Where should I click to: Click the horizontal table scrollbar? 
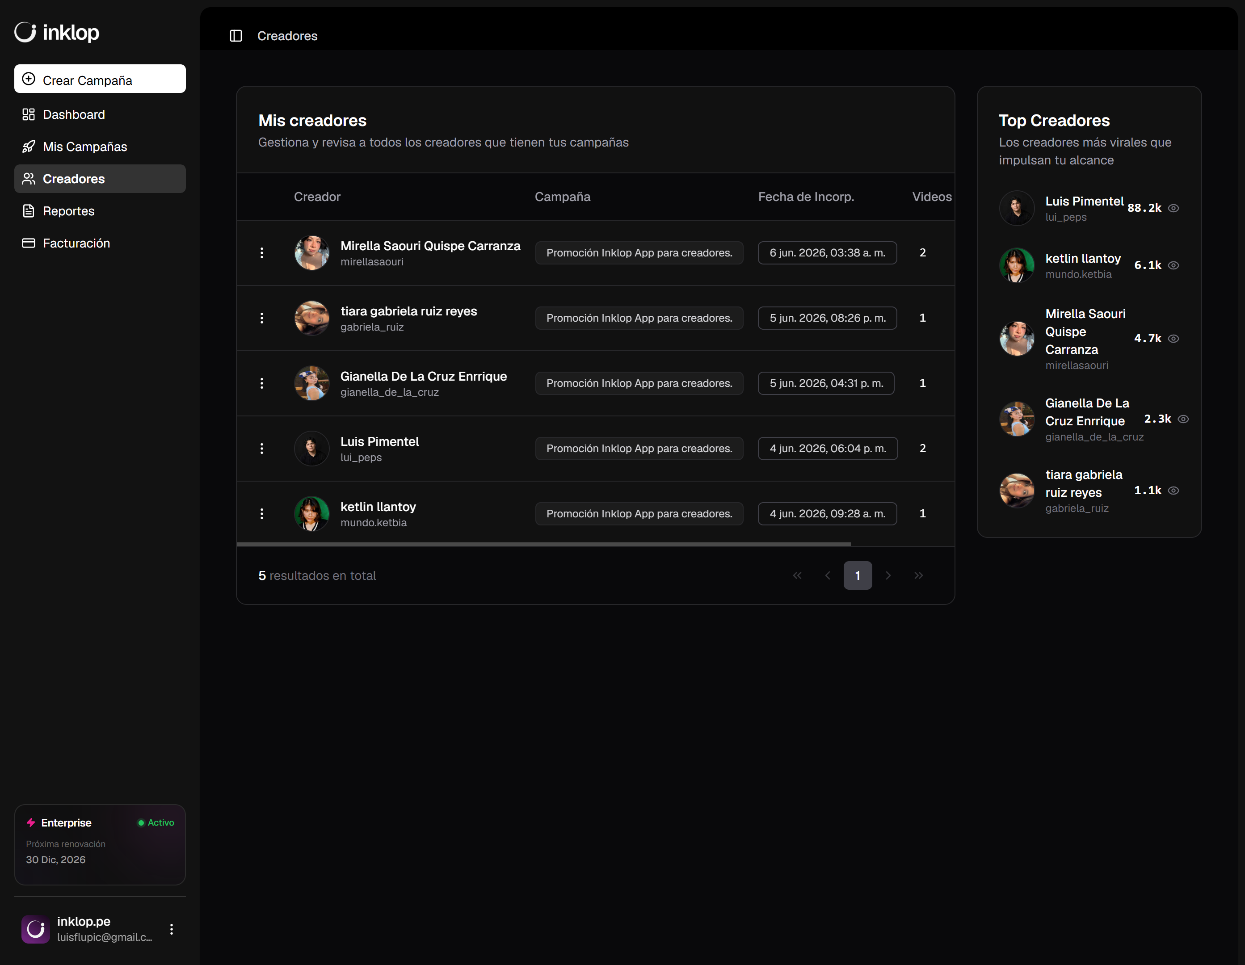pos(543,544)
